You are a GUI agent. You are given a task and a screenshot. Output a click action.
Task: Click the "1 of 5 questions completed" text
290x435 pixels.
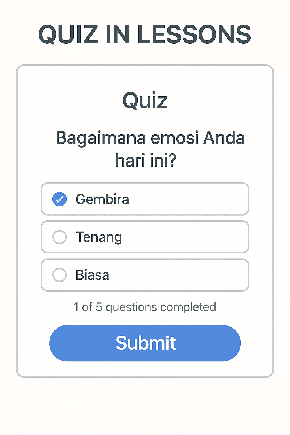144,307
